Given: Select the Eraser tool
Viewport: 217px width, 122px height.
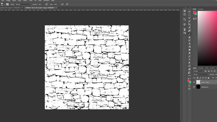Looking at the screenshot, I should click(x=189, y=43).
